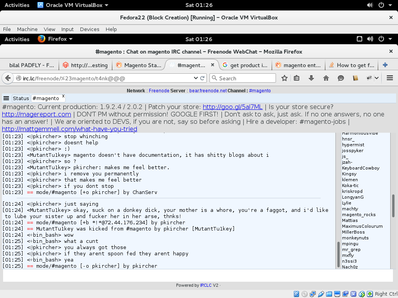
Task: Reload the page with the refresh icon
Action: tap(202, 78)
